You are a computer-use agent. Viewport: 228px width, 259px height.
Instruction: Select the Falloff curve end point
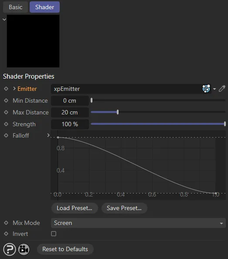(x=216, y=193)
